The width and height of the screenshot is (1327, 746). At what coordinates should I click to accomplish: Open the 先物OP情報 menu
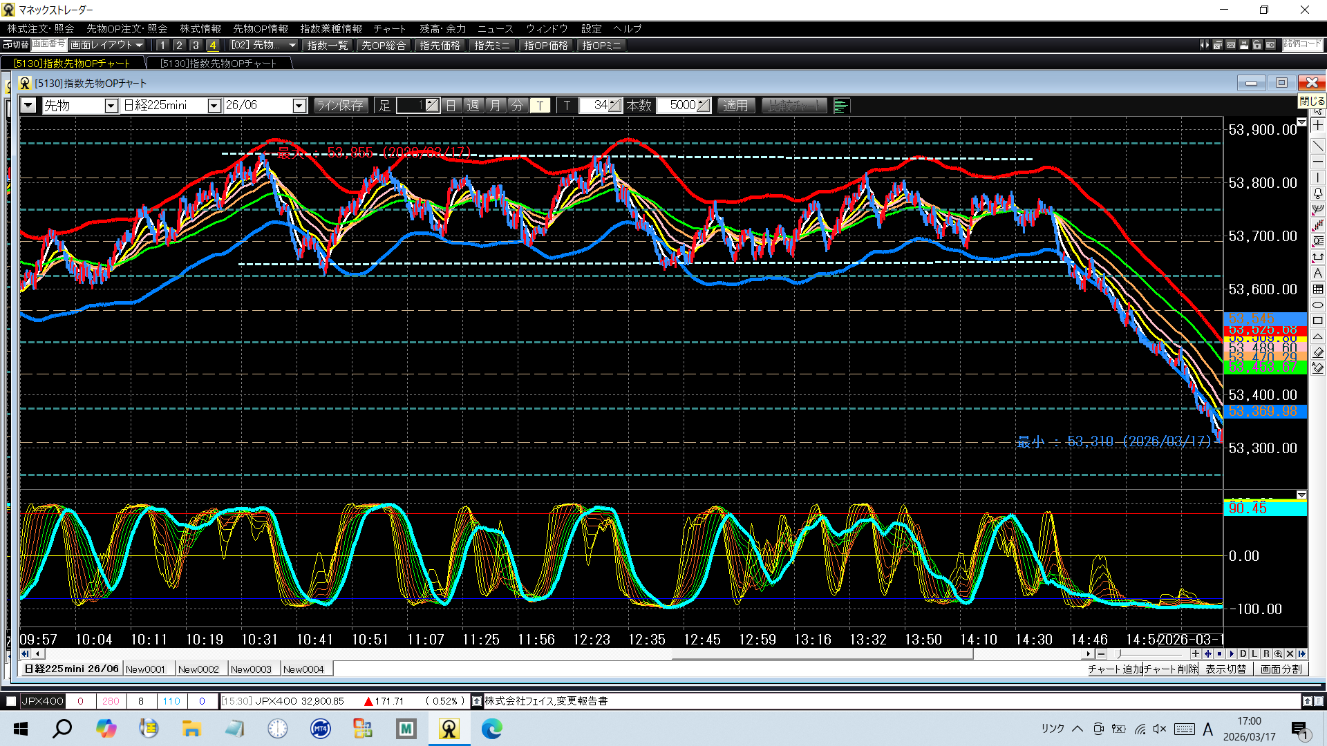260,29
